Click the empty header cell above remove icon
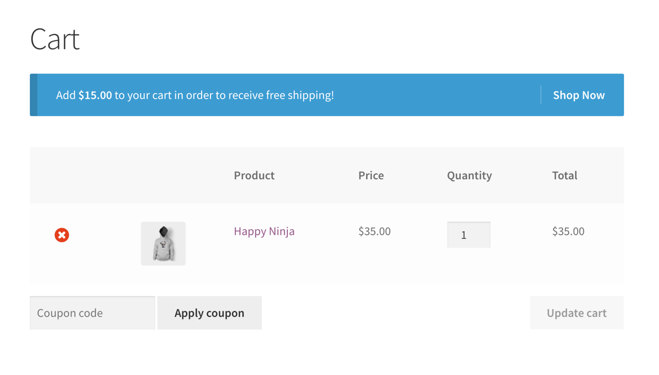This screenshot has width=659, height=375. 62,175
